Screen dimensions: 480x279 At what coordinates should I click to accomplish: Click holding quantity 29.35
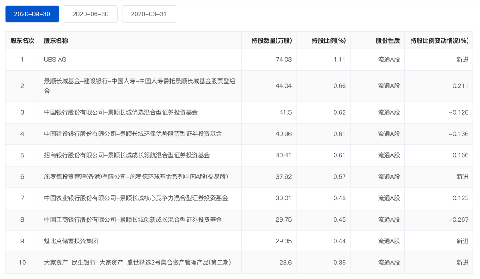[x=284, y=241]
